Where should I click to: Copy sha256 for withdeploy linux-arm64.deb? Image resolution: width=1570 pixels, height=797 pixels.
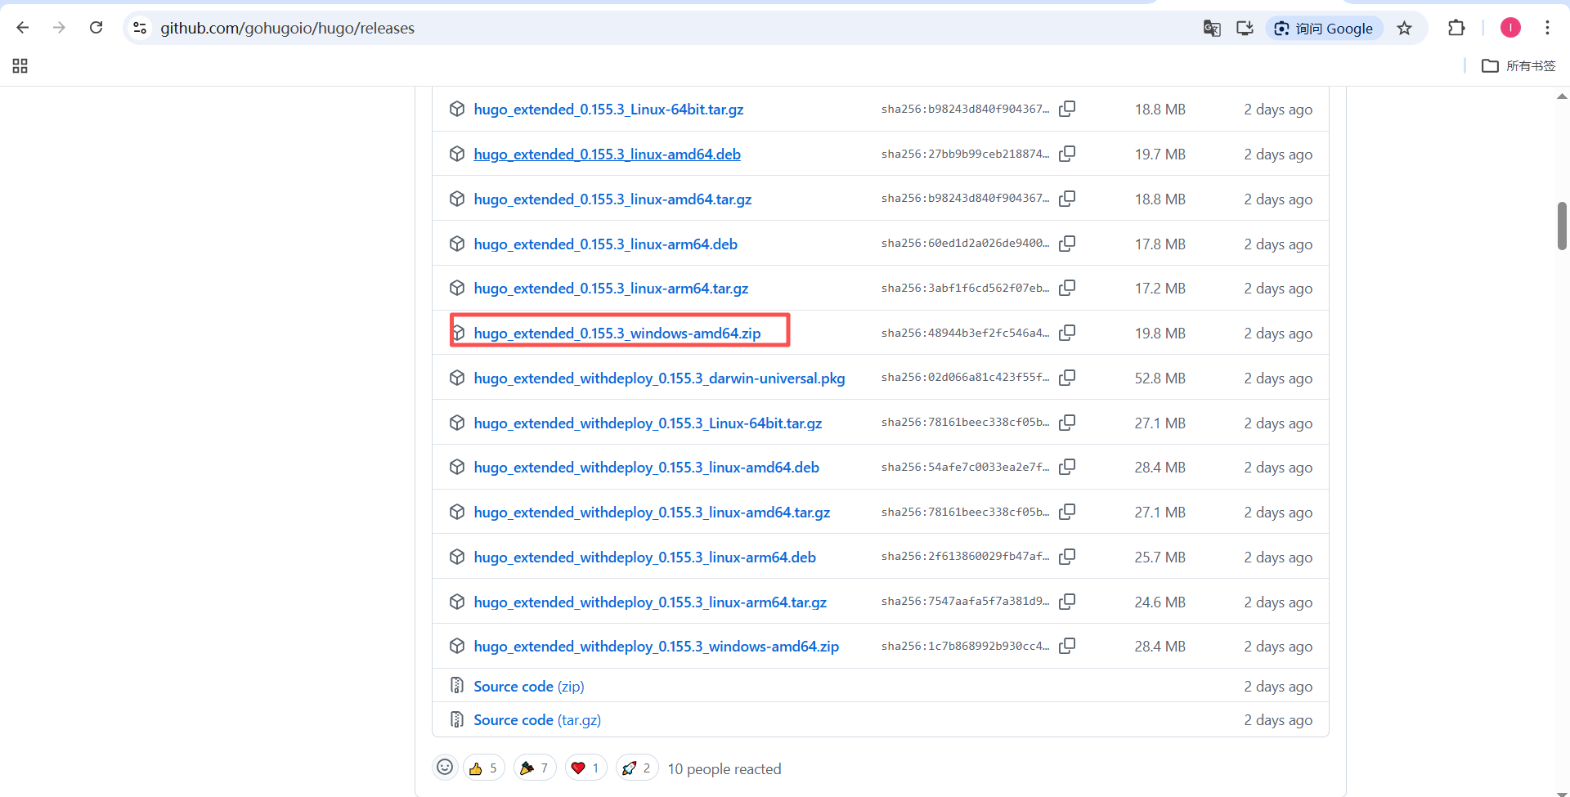[x=1067, y=557]
